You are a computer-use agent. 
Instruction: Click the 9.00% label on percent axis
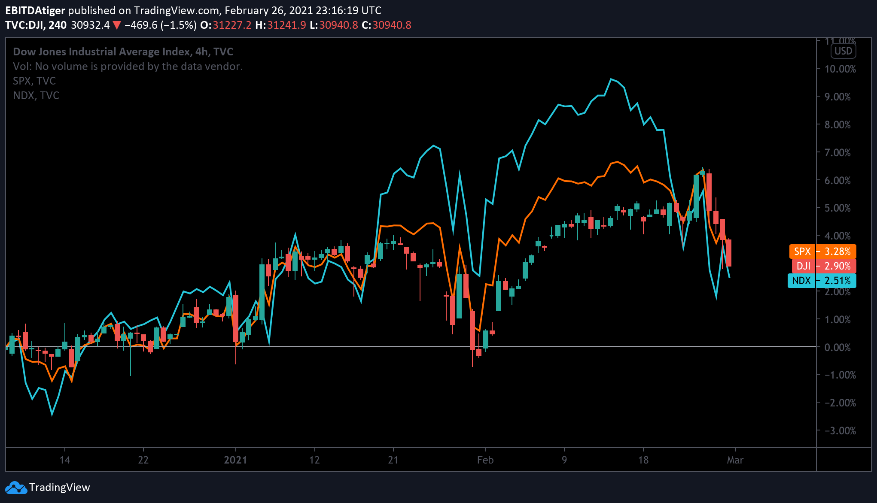(837, 97)
